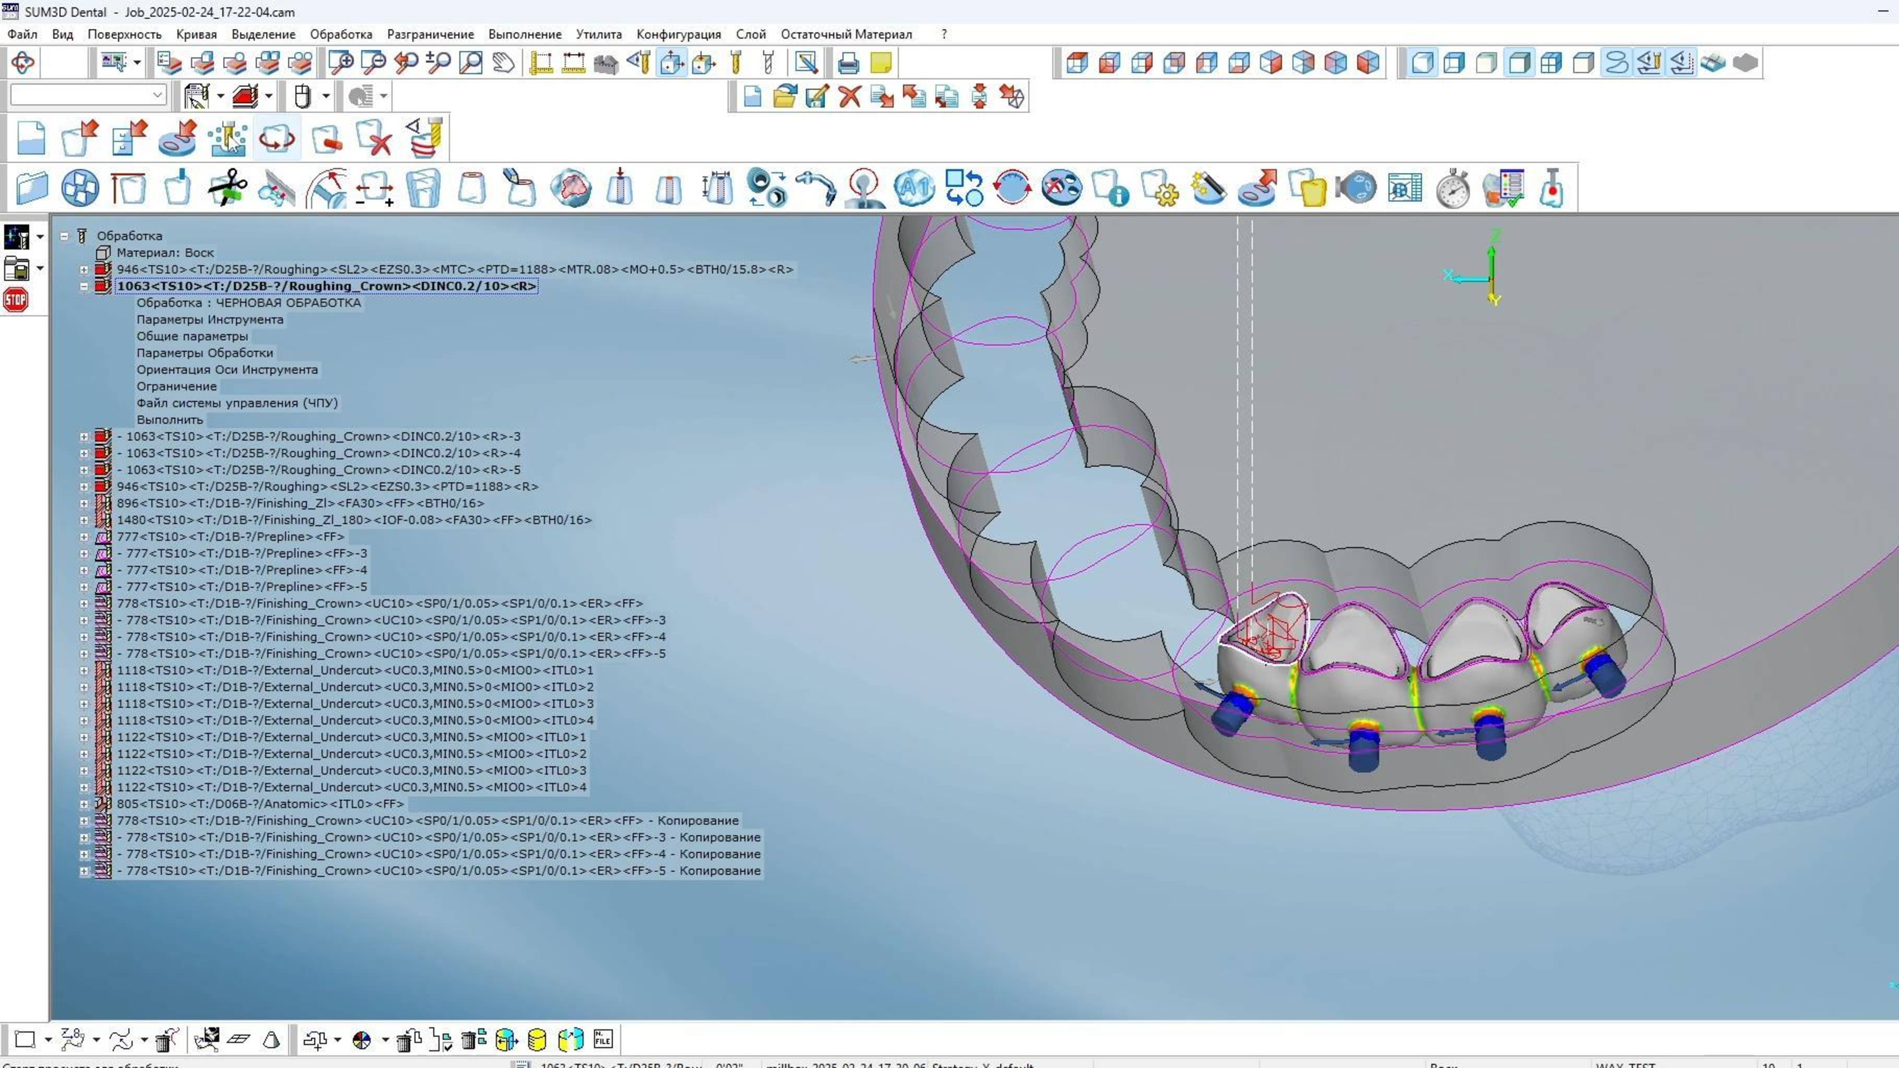Toggle the highlighted rotate-model mode button
The image size is (1899, 1068).
tap(277, 138)
